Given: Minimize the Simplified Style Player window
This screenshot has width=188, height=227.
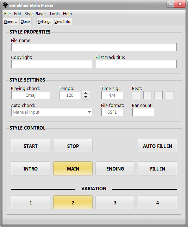Looking at the screenshot, I should tap(170, 4).
